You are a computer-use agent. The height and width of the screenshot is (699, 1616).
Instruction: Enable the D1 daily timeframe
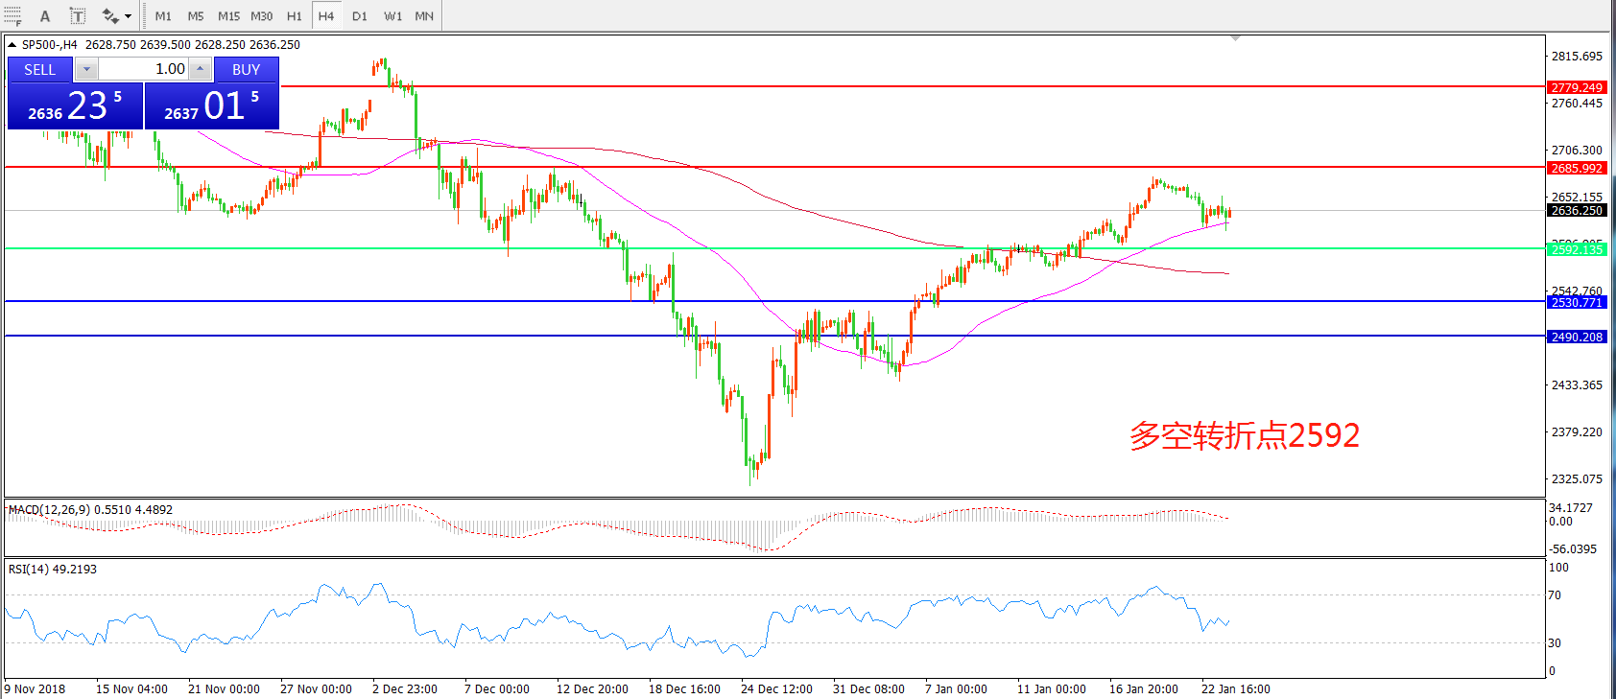[x=359, y=15]
